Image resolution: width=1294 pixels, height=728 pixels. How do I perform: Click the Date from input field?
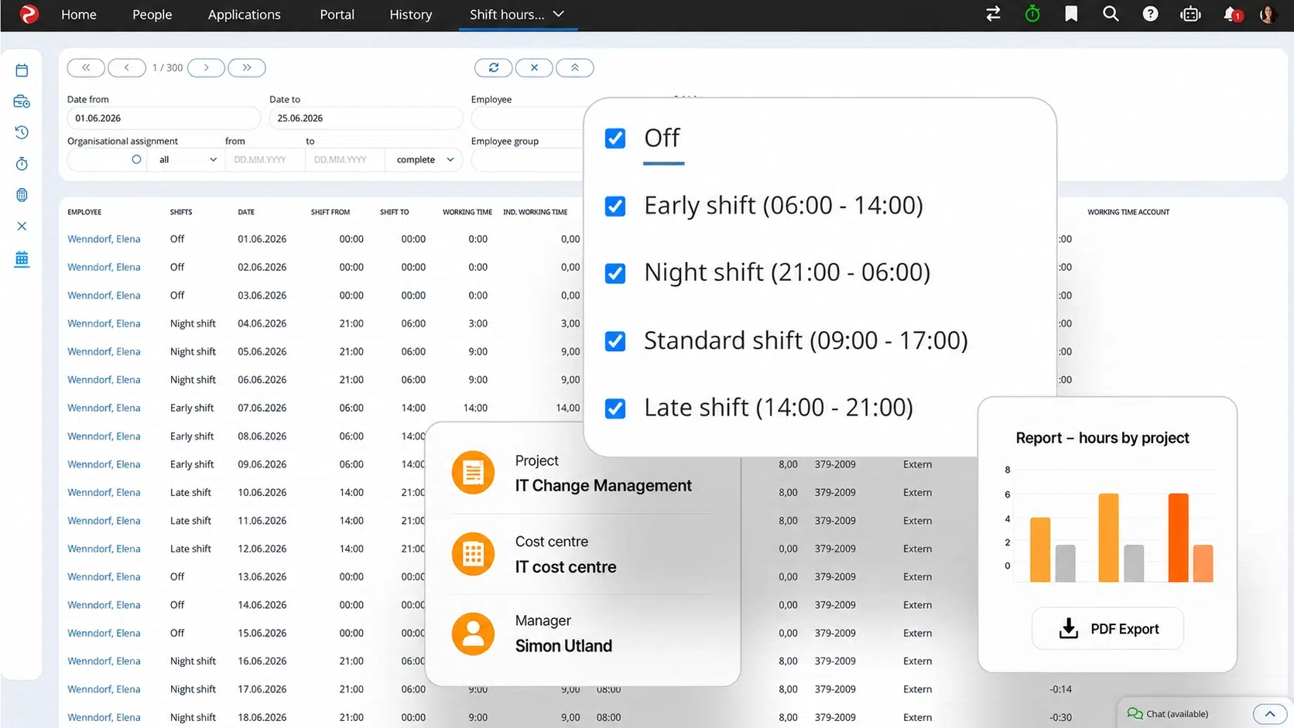163,118
